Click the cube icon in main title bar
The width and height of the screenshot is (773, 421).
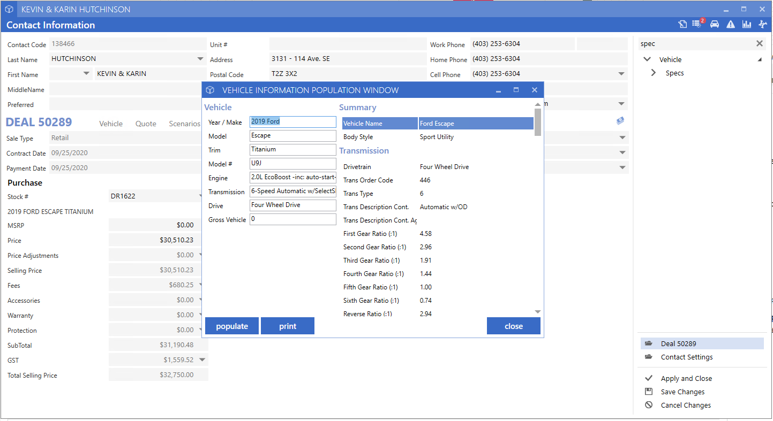pos(9,9)
